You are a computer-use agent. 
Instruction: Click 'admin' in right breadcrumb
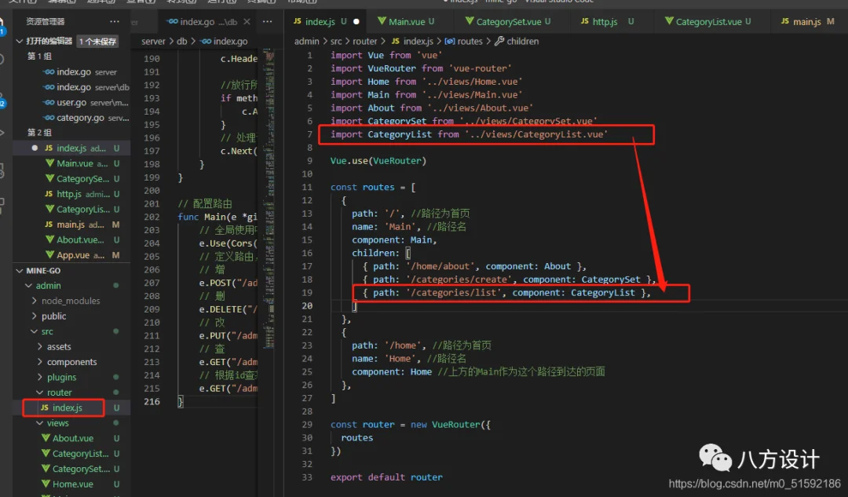tap(307, 41)
